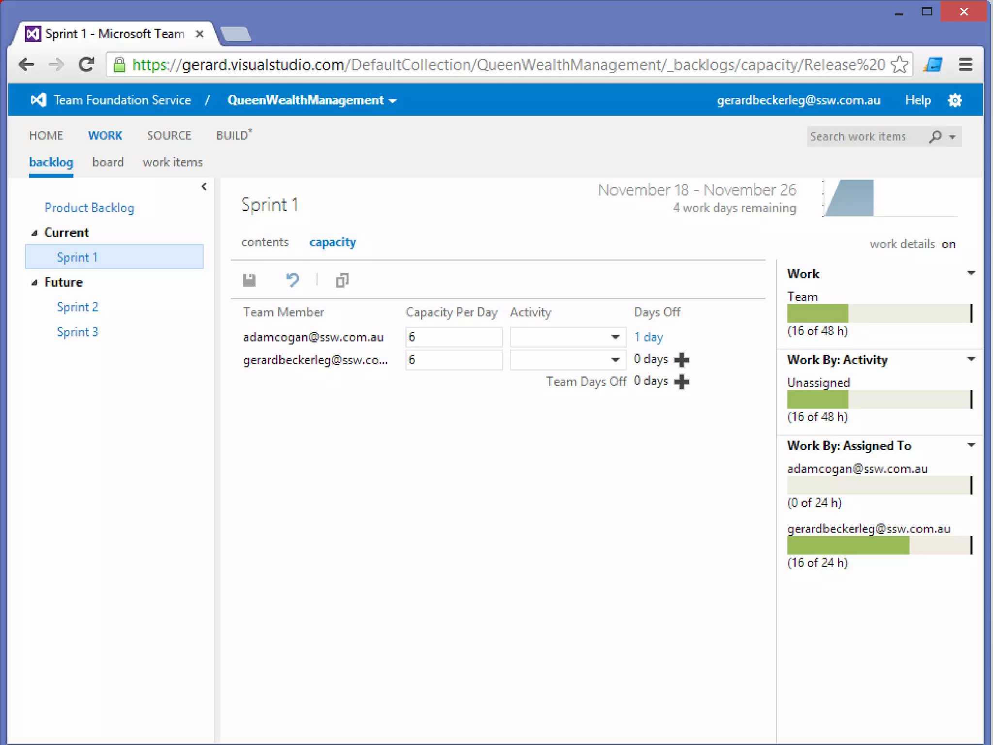The image size is (993, 745).
Task: Toggle work details on/off
Action: click(948, 244)
